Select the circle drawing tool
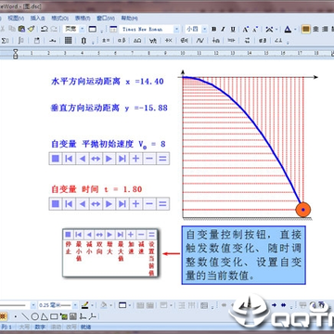This screenshot has width=334, height=334. pyautogui.click(x=35, y=316)
